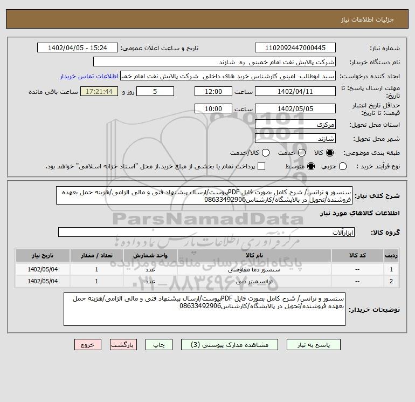Viewport: 415px width, 402px height.
Task: Click the deadline hour field 12:00
Action: 213,92
